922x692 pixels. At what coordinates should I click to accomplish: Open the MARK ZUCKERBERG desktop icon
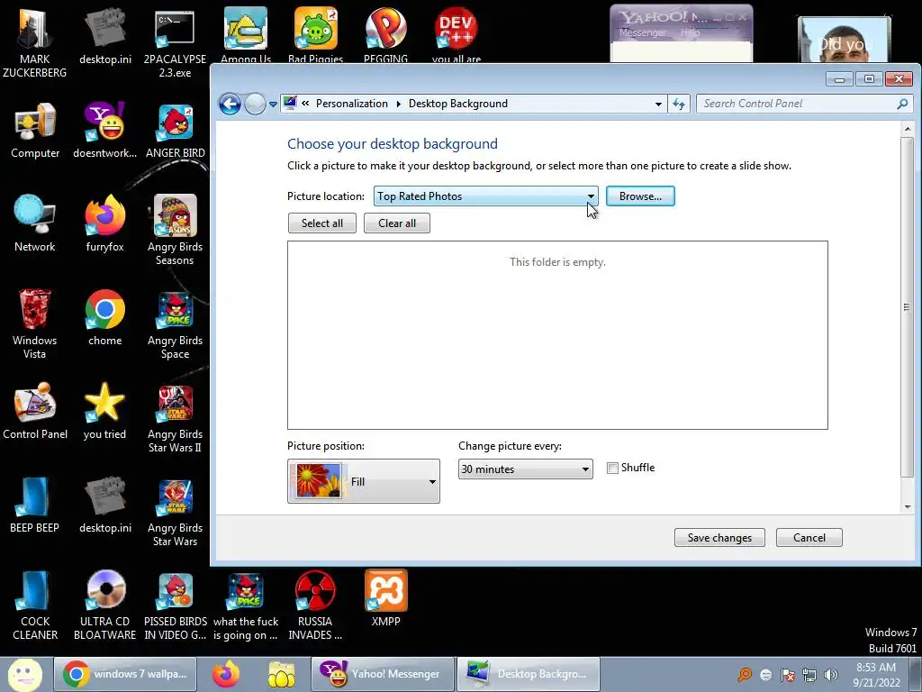[x=35, y=41]
